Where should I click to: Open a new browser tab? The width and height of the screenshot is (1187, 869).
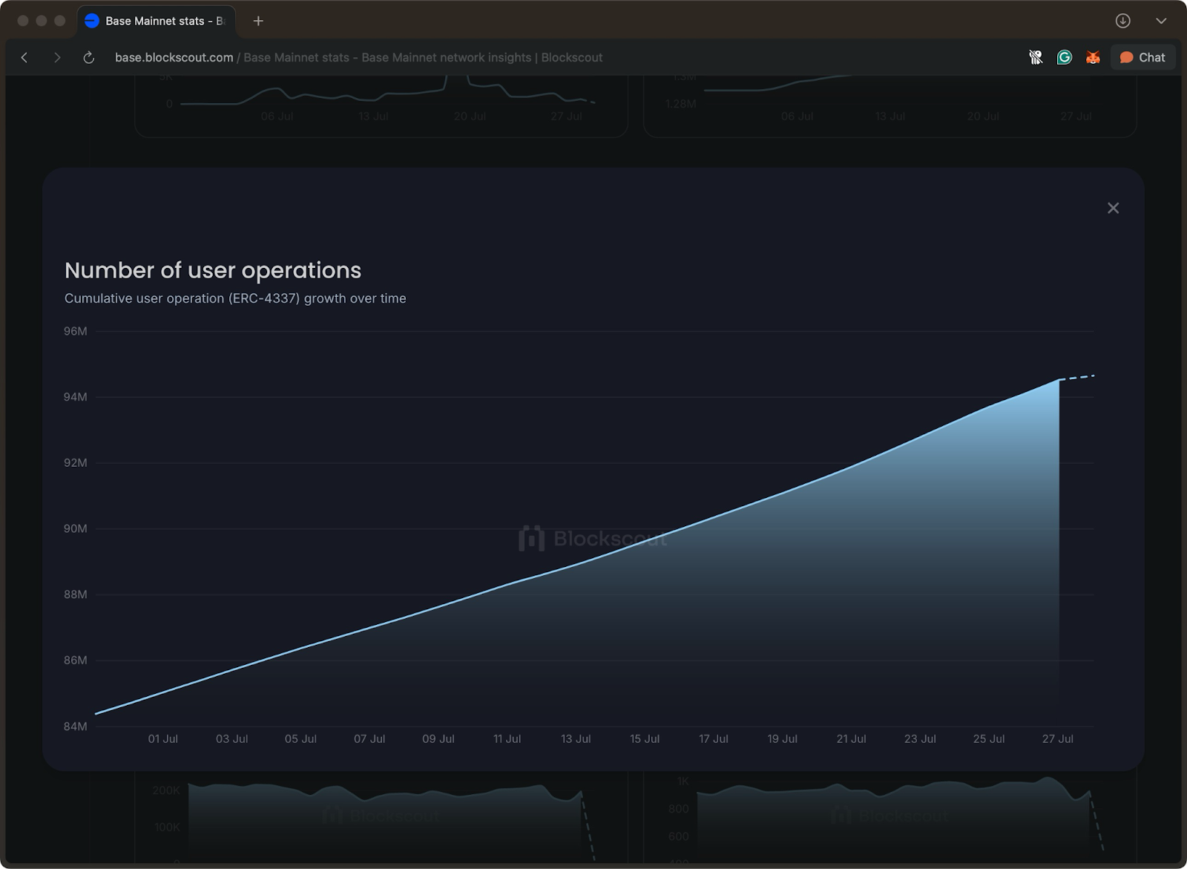(258, 21)
